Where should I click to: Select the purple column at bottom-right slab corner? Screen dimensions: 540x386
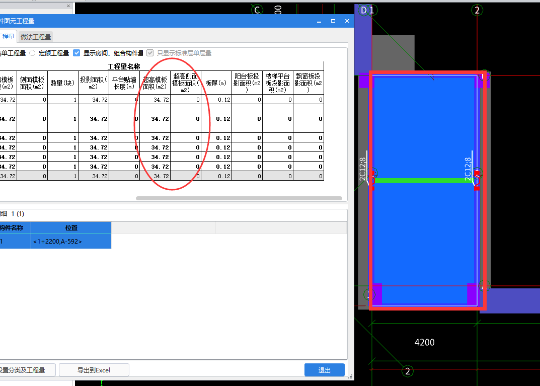point(473,293)
